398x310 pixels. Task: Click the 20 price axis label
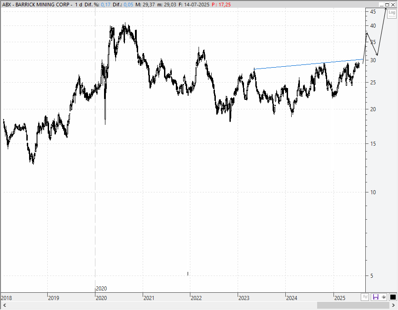373,109
